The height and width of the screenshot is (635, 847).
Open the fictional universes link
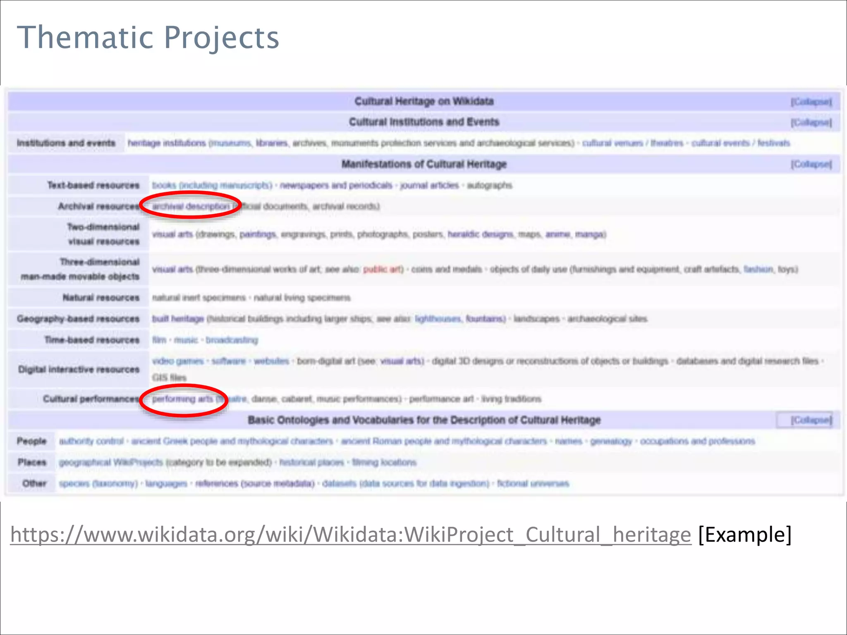click(533, 483)
